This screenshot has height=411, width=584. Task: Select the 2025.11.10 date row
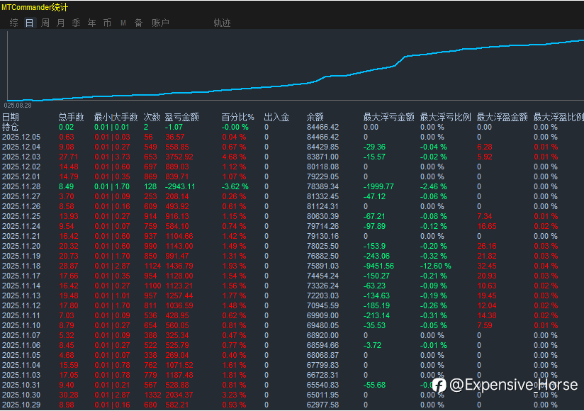292,325
